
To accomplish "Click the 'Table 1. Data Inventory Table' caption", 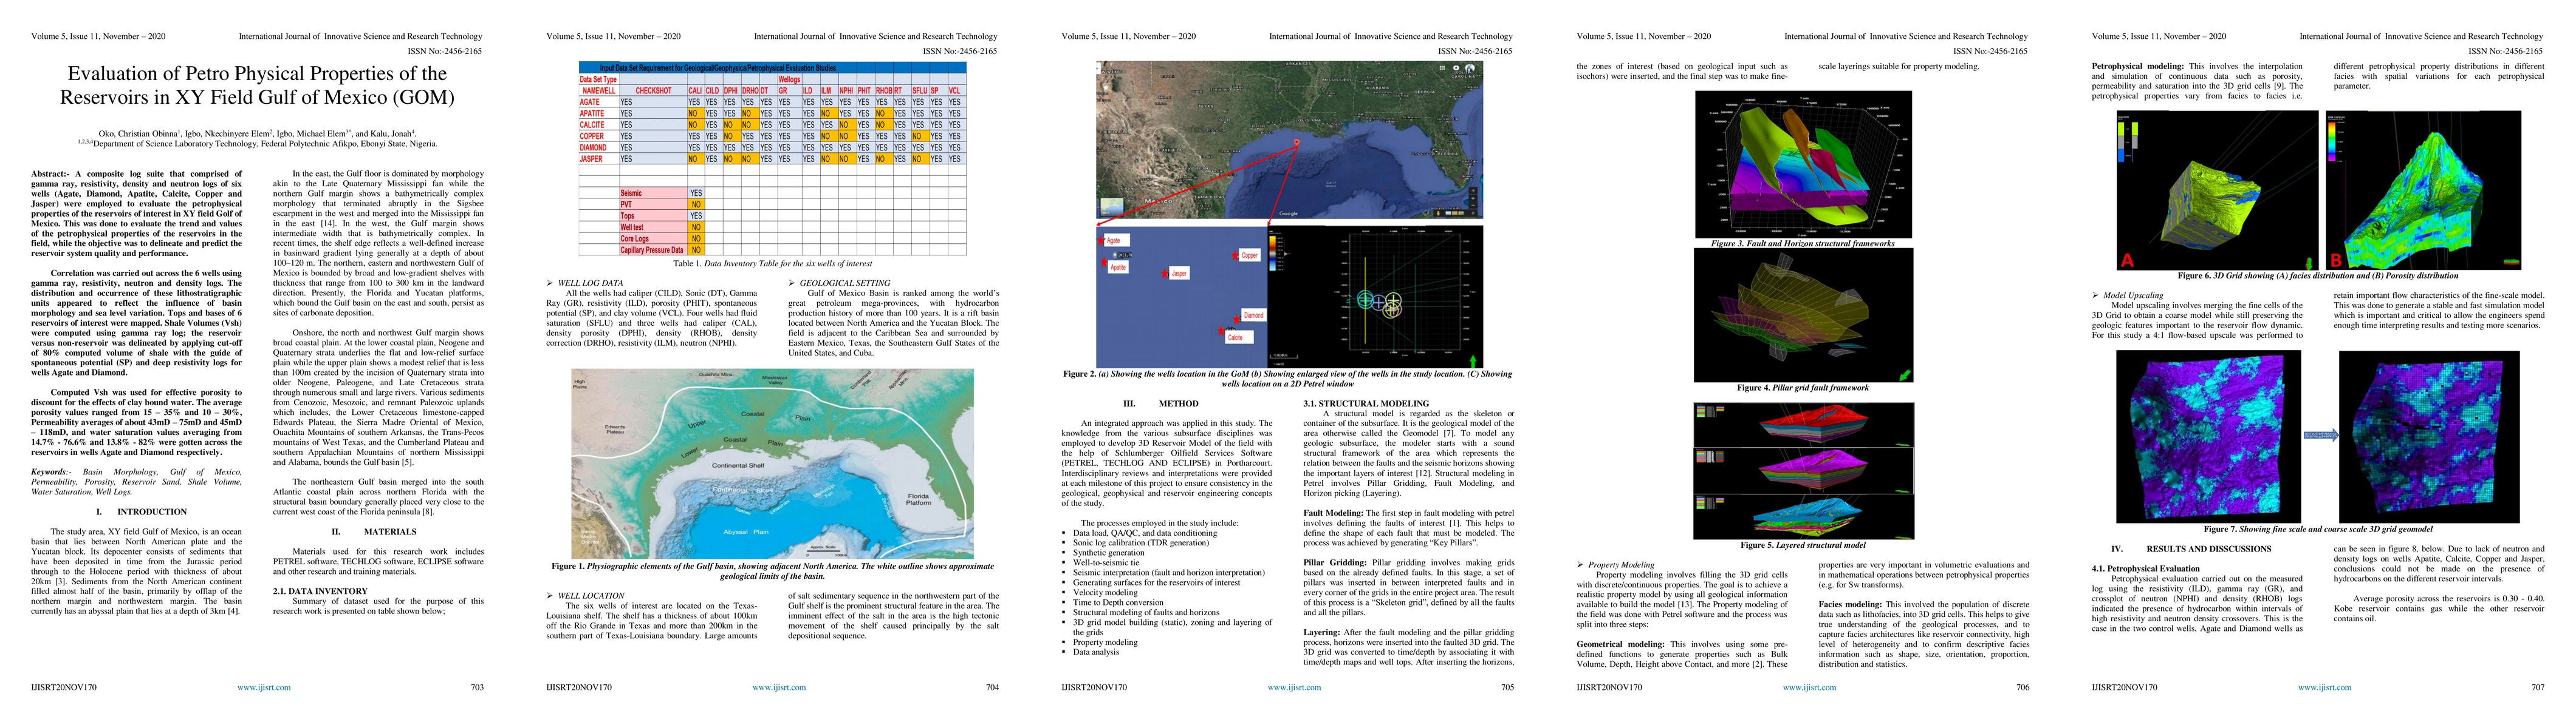I will pos(772,264).
